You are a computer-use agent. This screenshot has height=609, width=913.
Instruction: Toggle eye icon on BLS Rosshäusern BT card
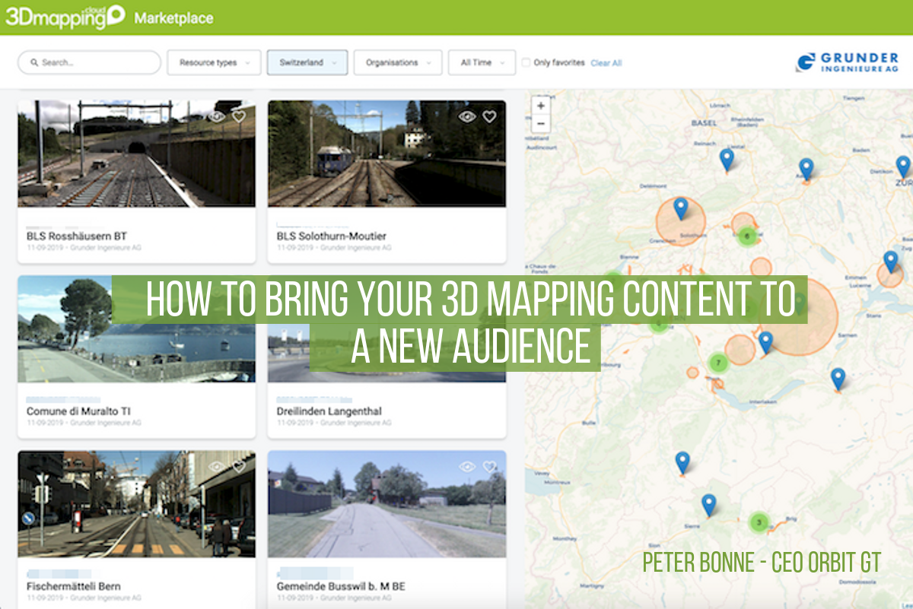click(x=217, y=116)
